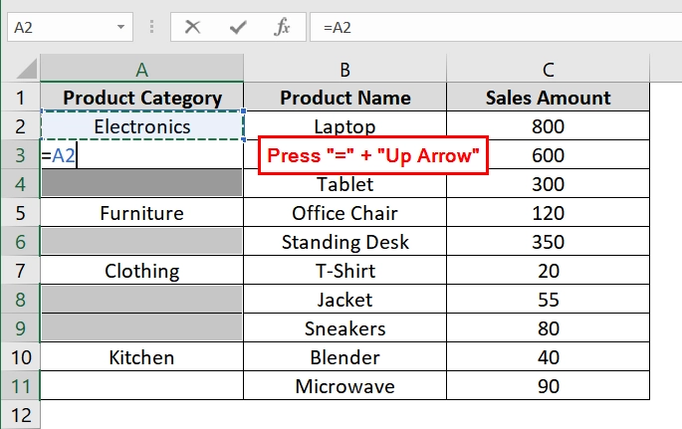This screenshot has height=429, width=682.
Task: Cancel the formula entry with X icon
Action: 192,28
